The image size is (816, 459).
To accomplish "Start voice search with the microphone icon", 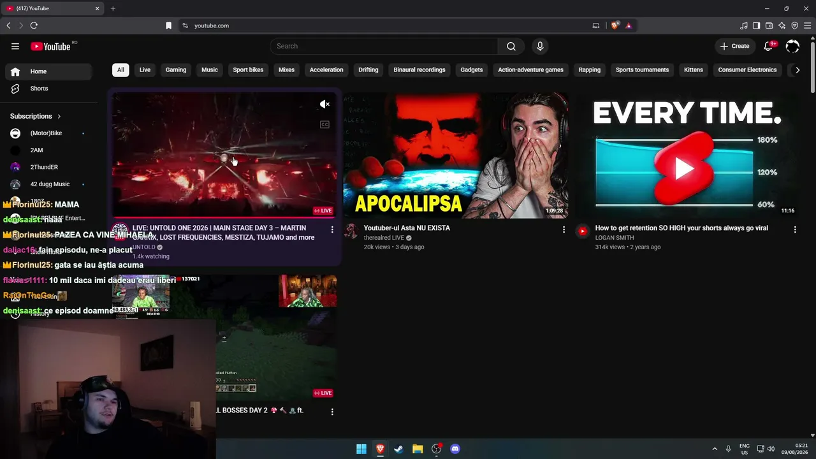I will 540,46.
